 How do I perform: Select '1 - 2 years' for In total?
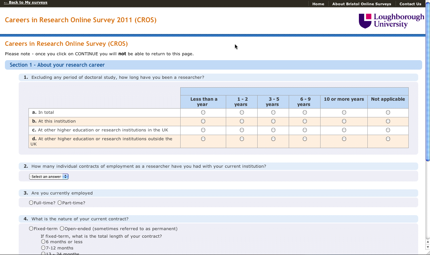click(x=242, y=112)
